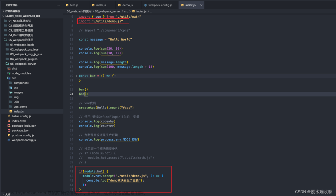Click the package-lock.json file icon
The width and height of the screenshot is (336, 196).
[9, 126]
